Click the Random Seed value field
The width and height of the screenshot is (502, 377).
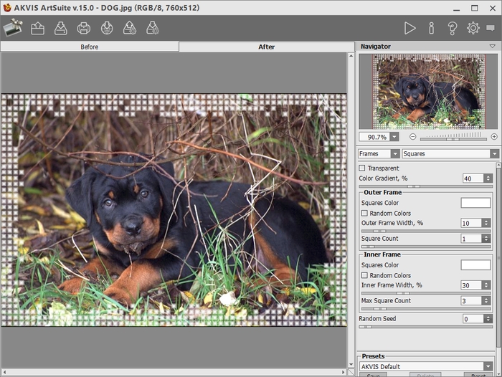point(473,319)
